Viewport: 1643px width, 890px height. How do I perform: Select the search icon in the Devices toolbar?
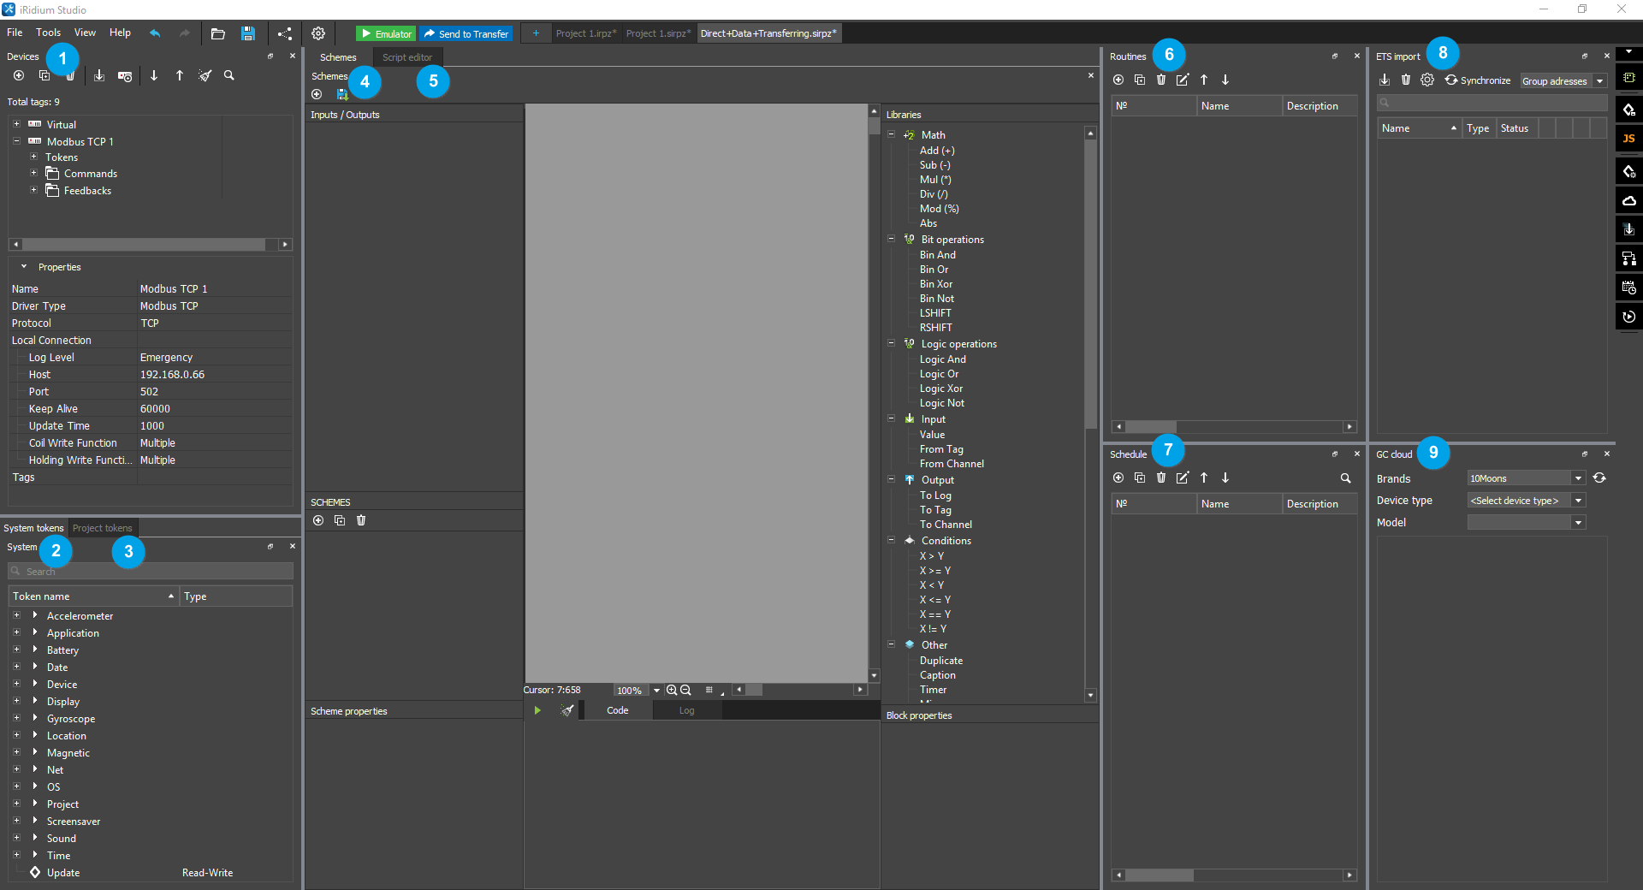coord(228,75)
